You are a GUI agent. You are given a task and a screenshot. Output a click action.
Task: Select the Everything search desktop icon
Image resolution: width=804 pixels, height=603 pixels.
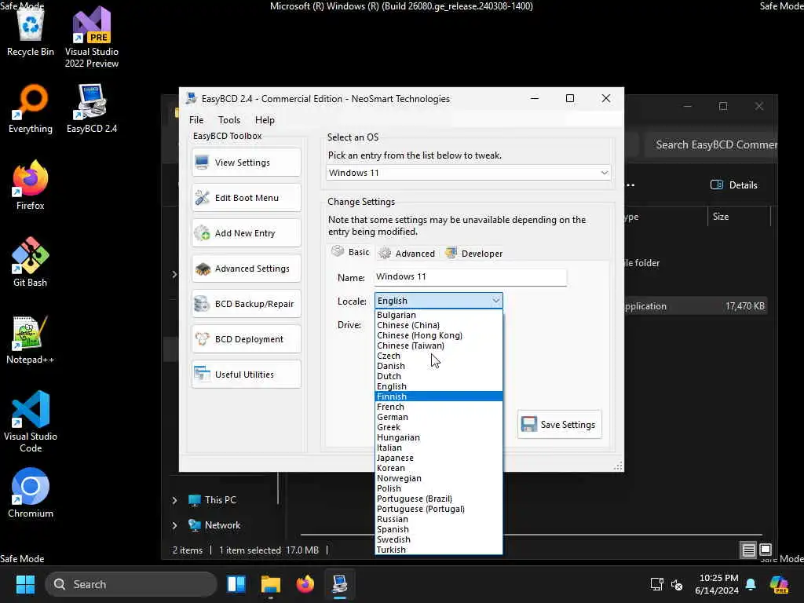[31, 108]
